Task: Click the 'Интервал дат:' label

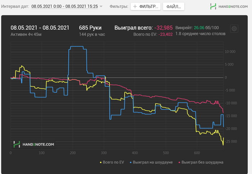Action: [x=15, y=6]
